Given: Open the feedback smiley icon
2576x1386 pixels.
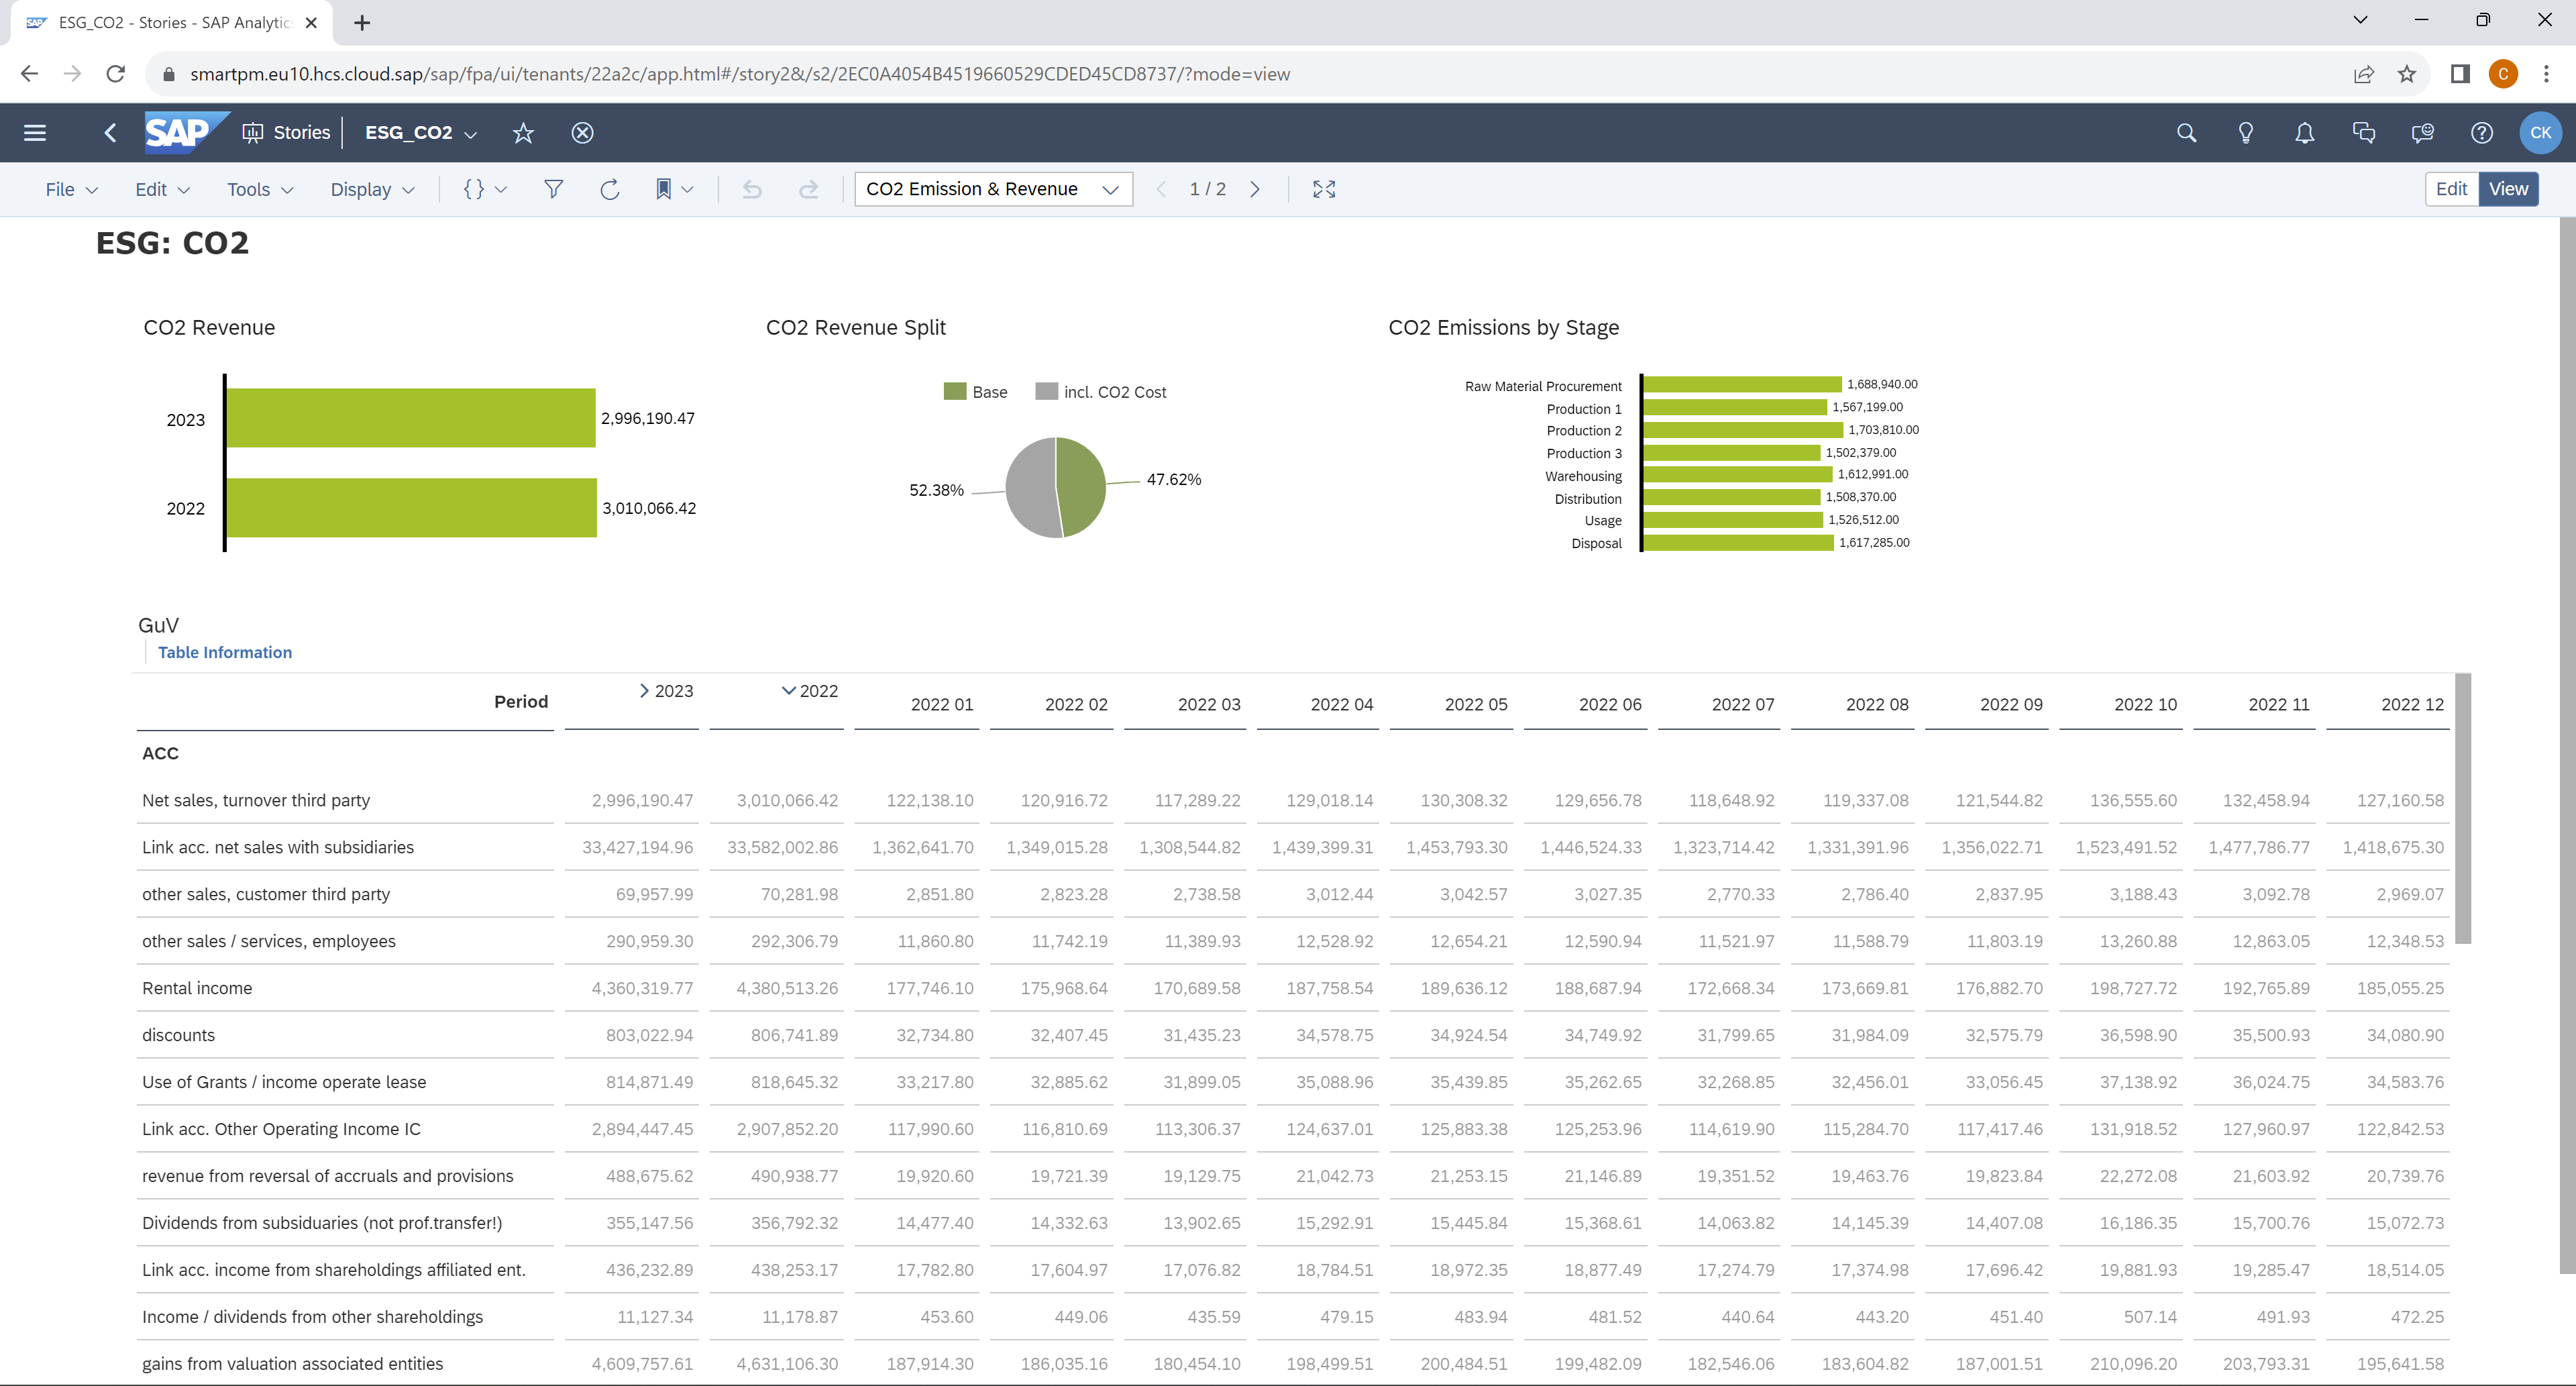Looking at the screenshot, I should pyautogui.click(x=2422, y=132).
